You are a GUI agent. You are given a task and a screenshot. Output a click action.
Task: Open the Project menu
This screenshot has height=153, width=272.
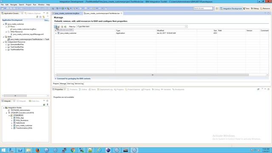pyautogui.click(x=28, y=5)
